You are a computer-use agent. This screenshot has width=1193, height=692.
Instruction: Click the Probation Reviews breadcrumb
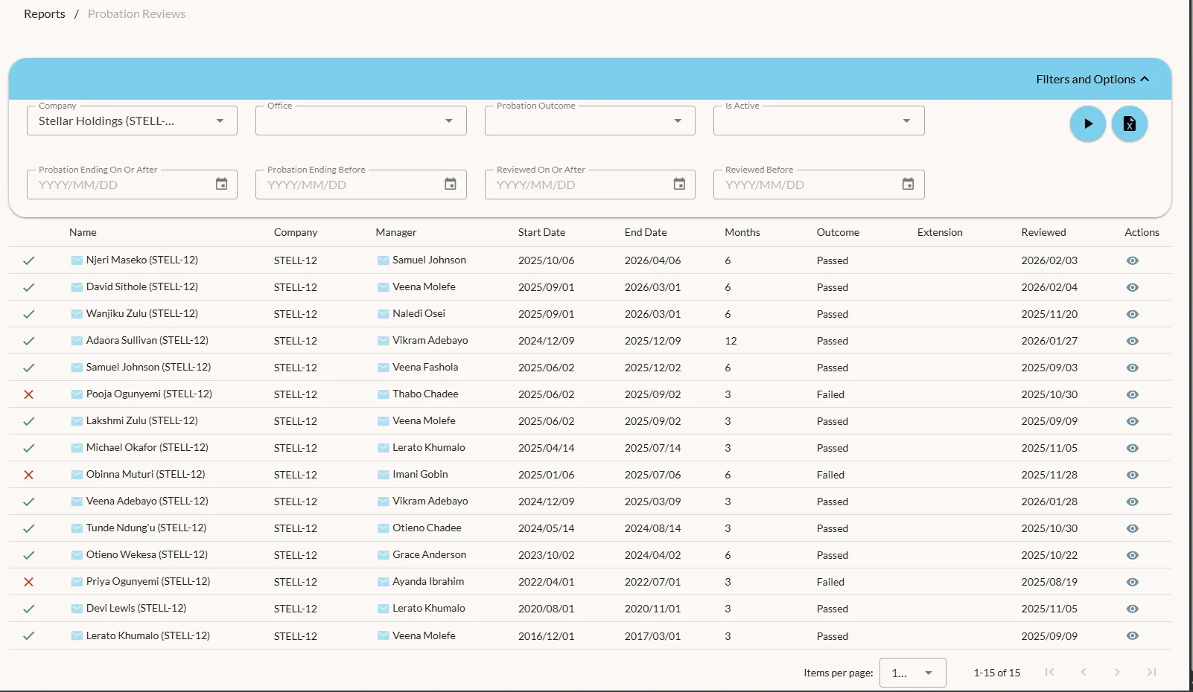[136, 13]
